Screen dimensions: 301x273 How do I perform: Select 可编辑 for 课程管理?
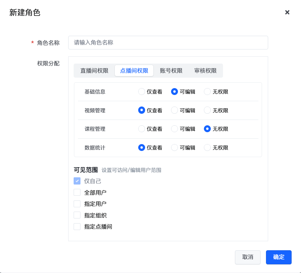click(x=175, y=129)
